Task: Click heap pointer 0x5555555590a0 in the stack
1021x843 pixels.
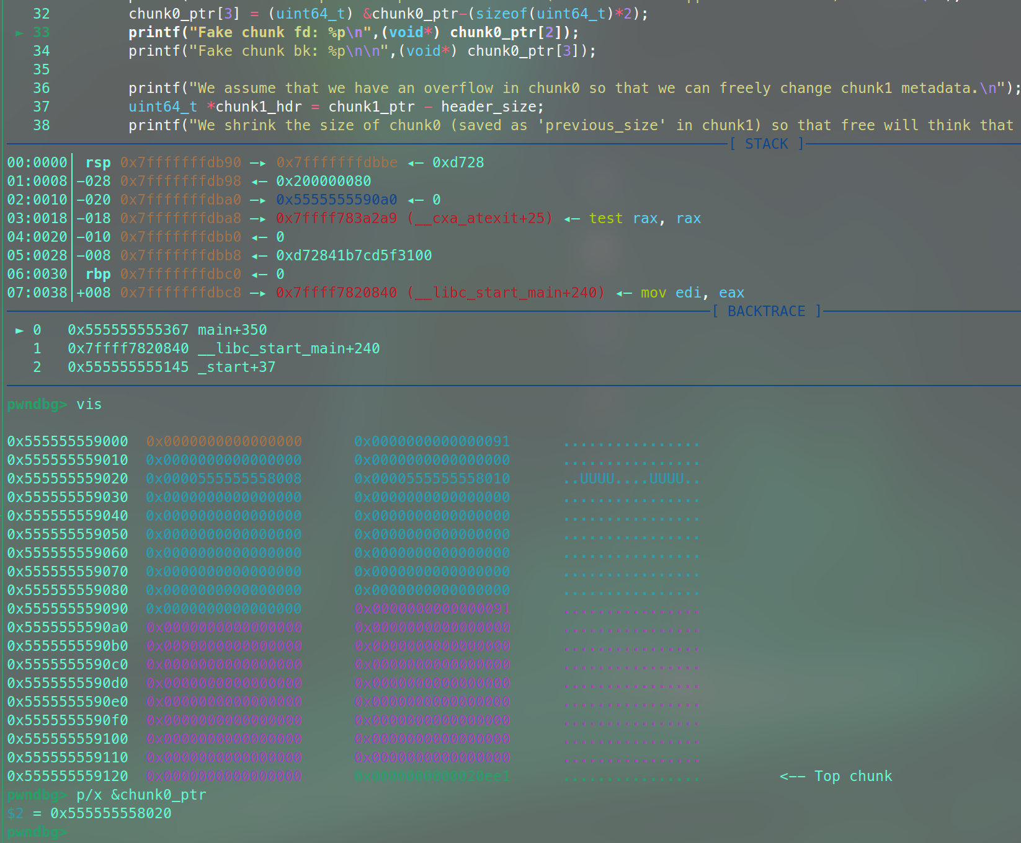Action: [337, 200]
